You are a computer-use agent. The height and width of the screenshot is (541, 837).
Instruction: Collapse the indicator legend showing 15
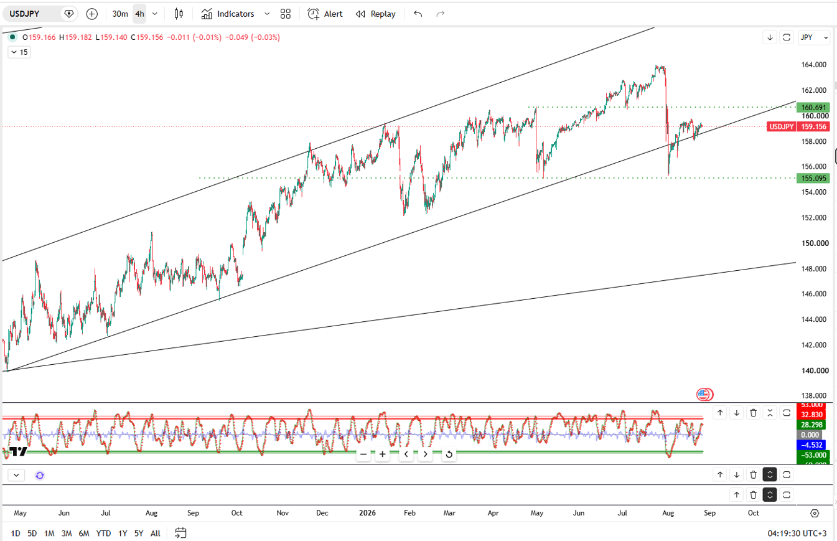[x=18, y=52]
